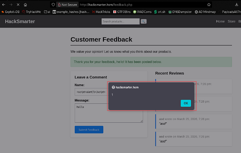241x153 pixels.
Task: Open the HackTricks bookmark
Action: [x=101, y=12]
